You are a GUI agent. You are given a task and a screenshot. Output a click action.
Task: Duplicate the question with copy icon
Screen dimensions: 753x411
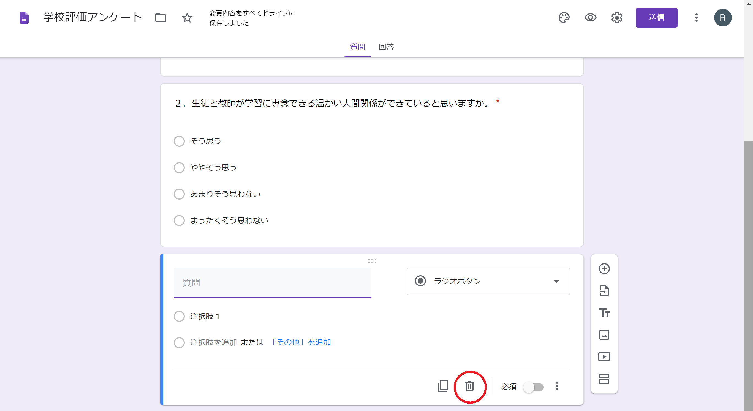click(443, 386)
